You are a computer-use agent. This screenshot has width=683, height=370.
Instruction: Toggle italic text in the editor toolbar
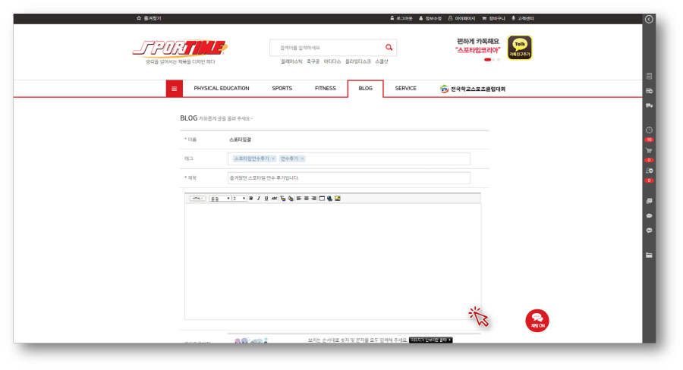pyautogui.click(x=258, y=199)
